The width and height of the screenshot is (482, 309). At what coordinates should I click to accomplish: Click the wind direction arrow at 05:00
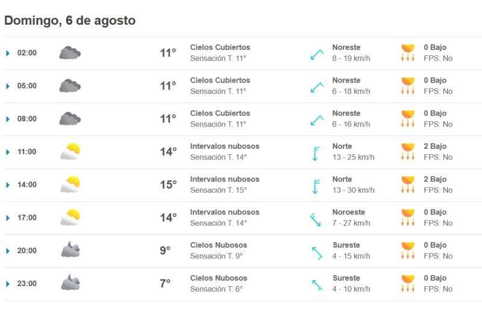pyautogui.click(x=317, y=86)
